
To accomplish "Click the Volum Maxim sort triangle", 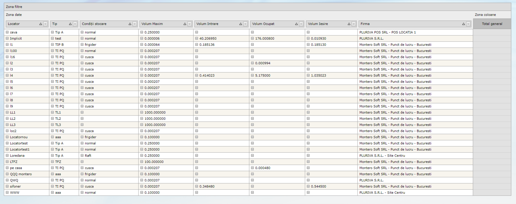I will [185, 24].
